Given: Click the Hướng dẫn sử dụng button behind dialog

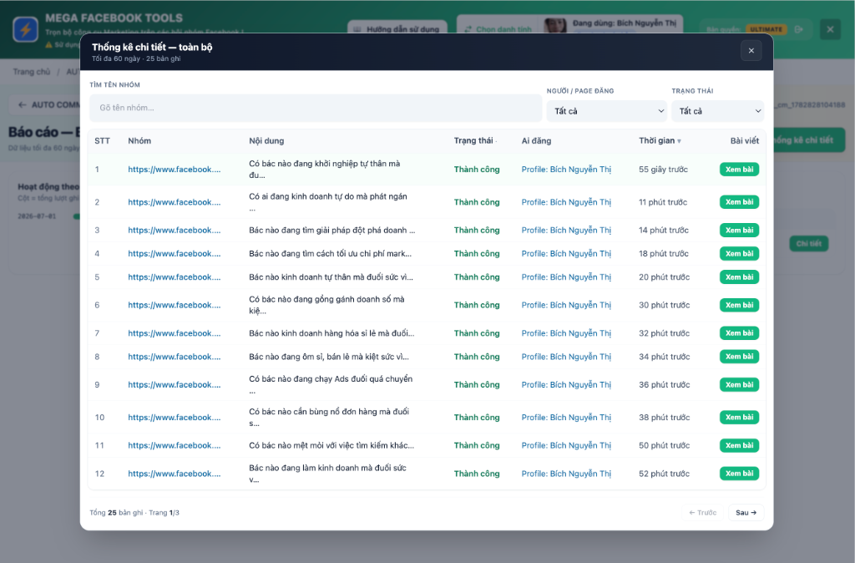Looking at the screenshot, I should tap(397, 29).
